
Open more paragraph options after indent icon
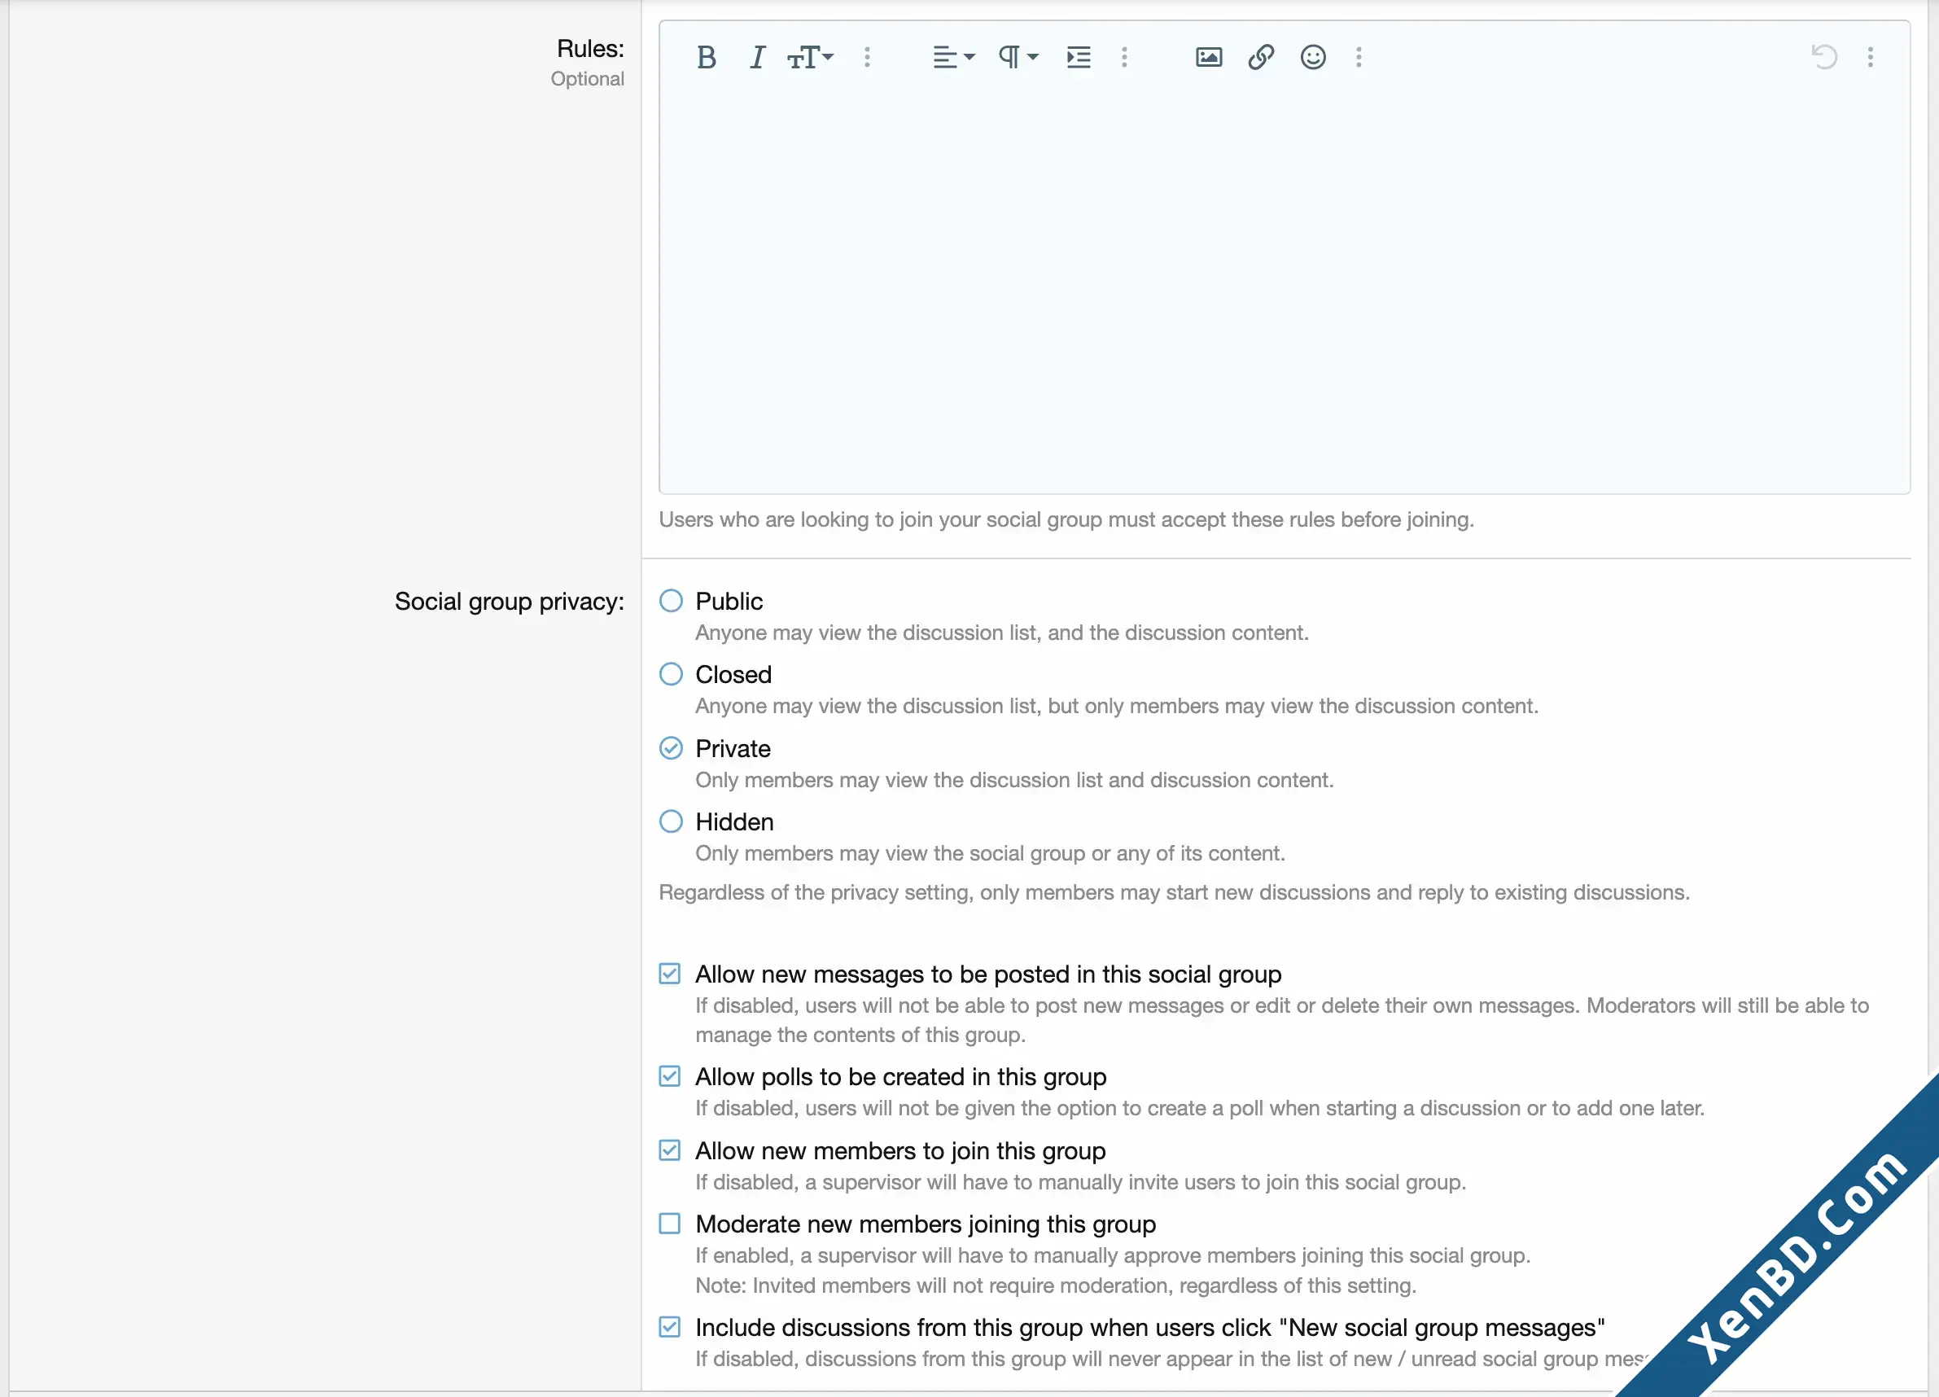coord(1124,57)
